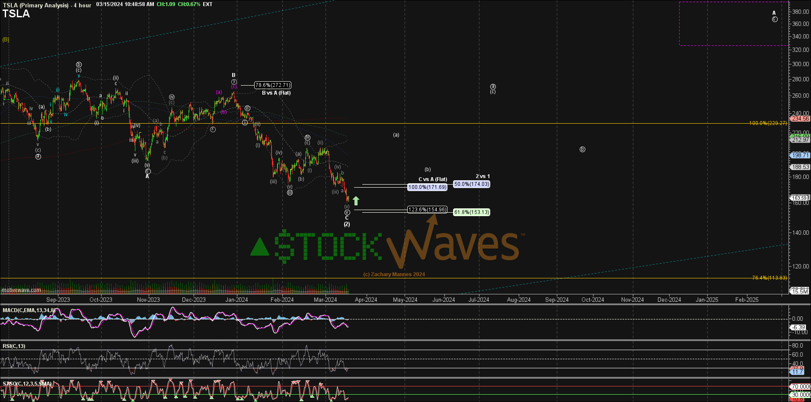The width and height of the screenshot is (811, 402).
Task: Click Feb-2025 on the time axis
Action: (747, 300)
